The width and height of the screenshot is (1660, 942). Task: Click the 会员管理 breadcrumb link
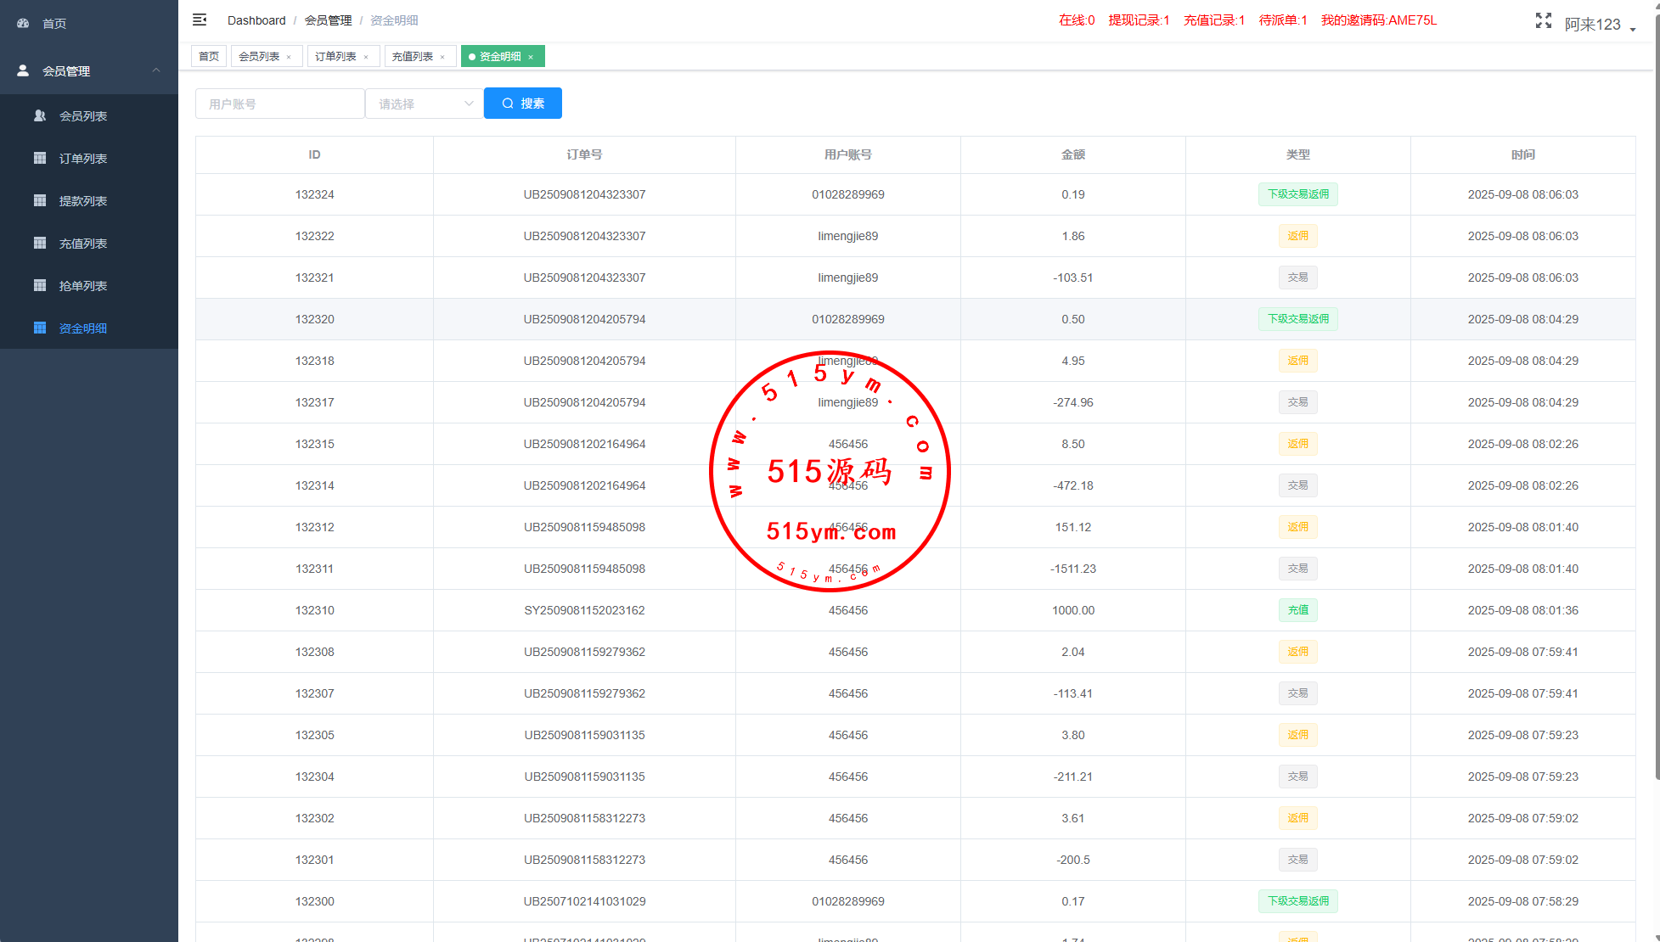[x=328, y=20]
